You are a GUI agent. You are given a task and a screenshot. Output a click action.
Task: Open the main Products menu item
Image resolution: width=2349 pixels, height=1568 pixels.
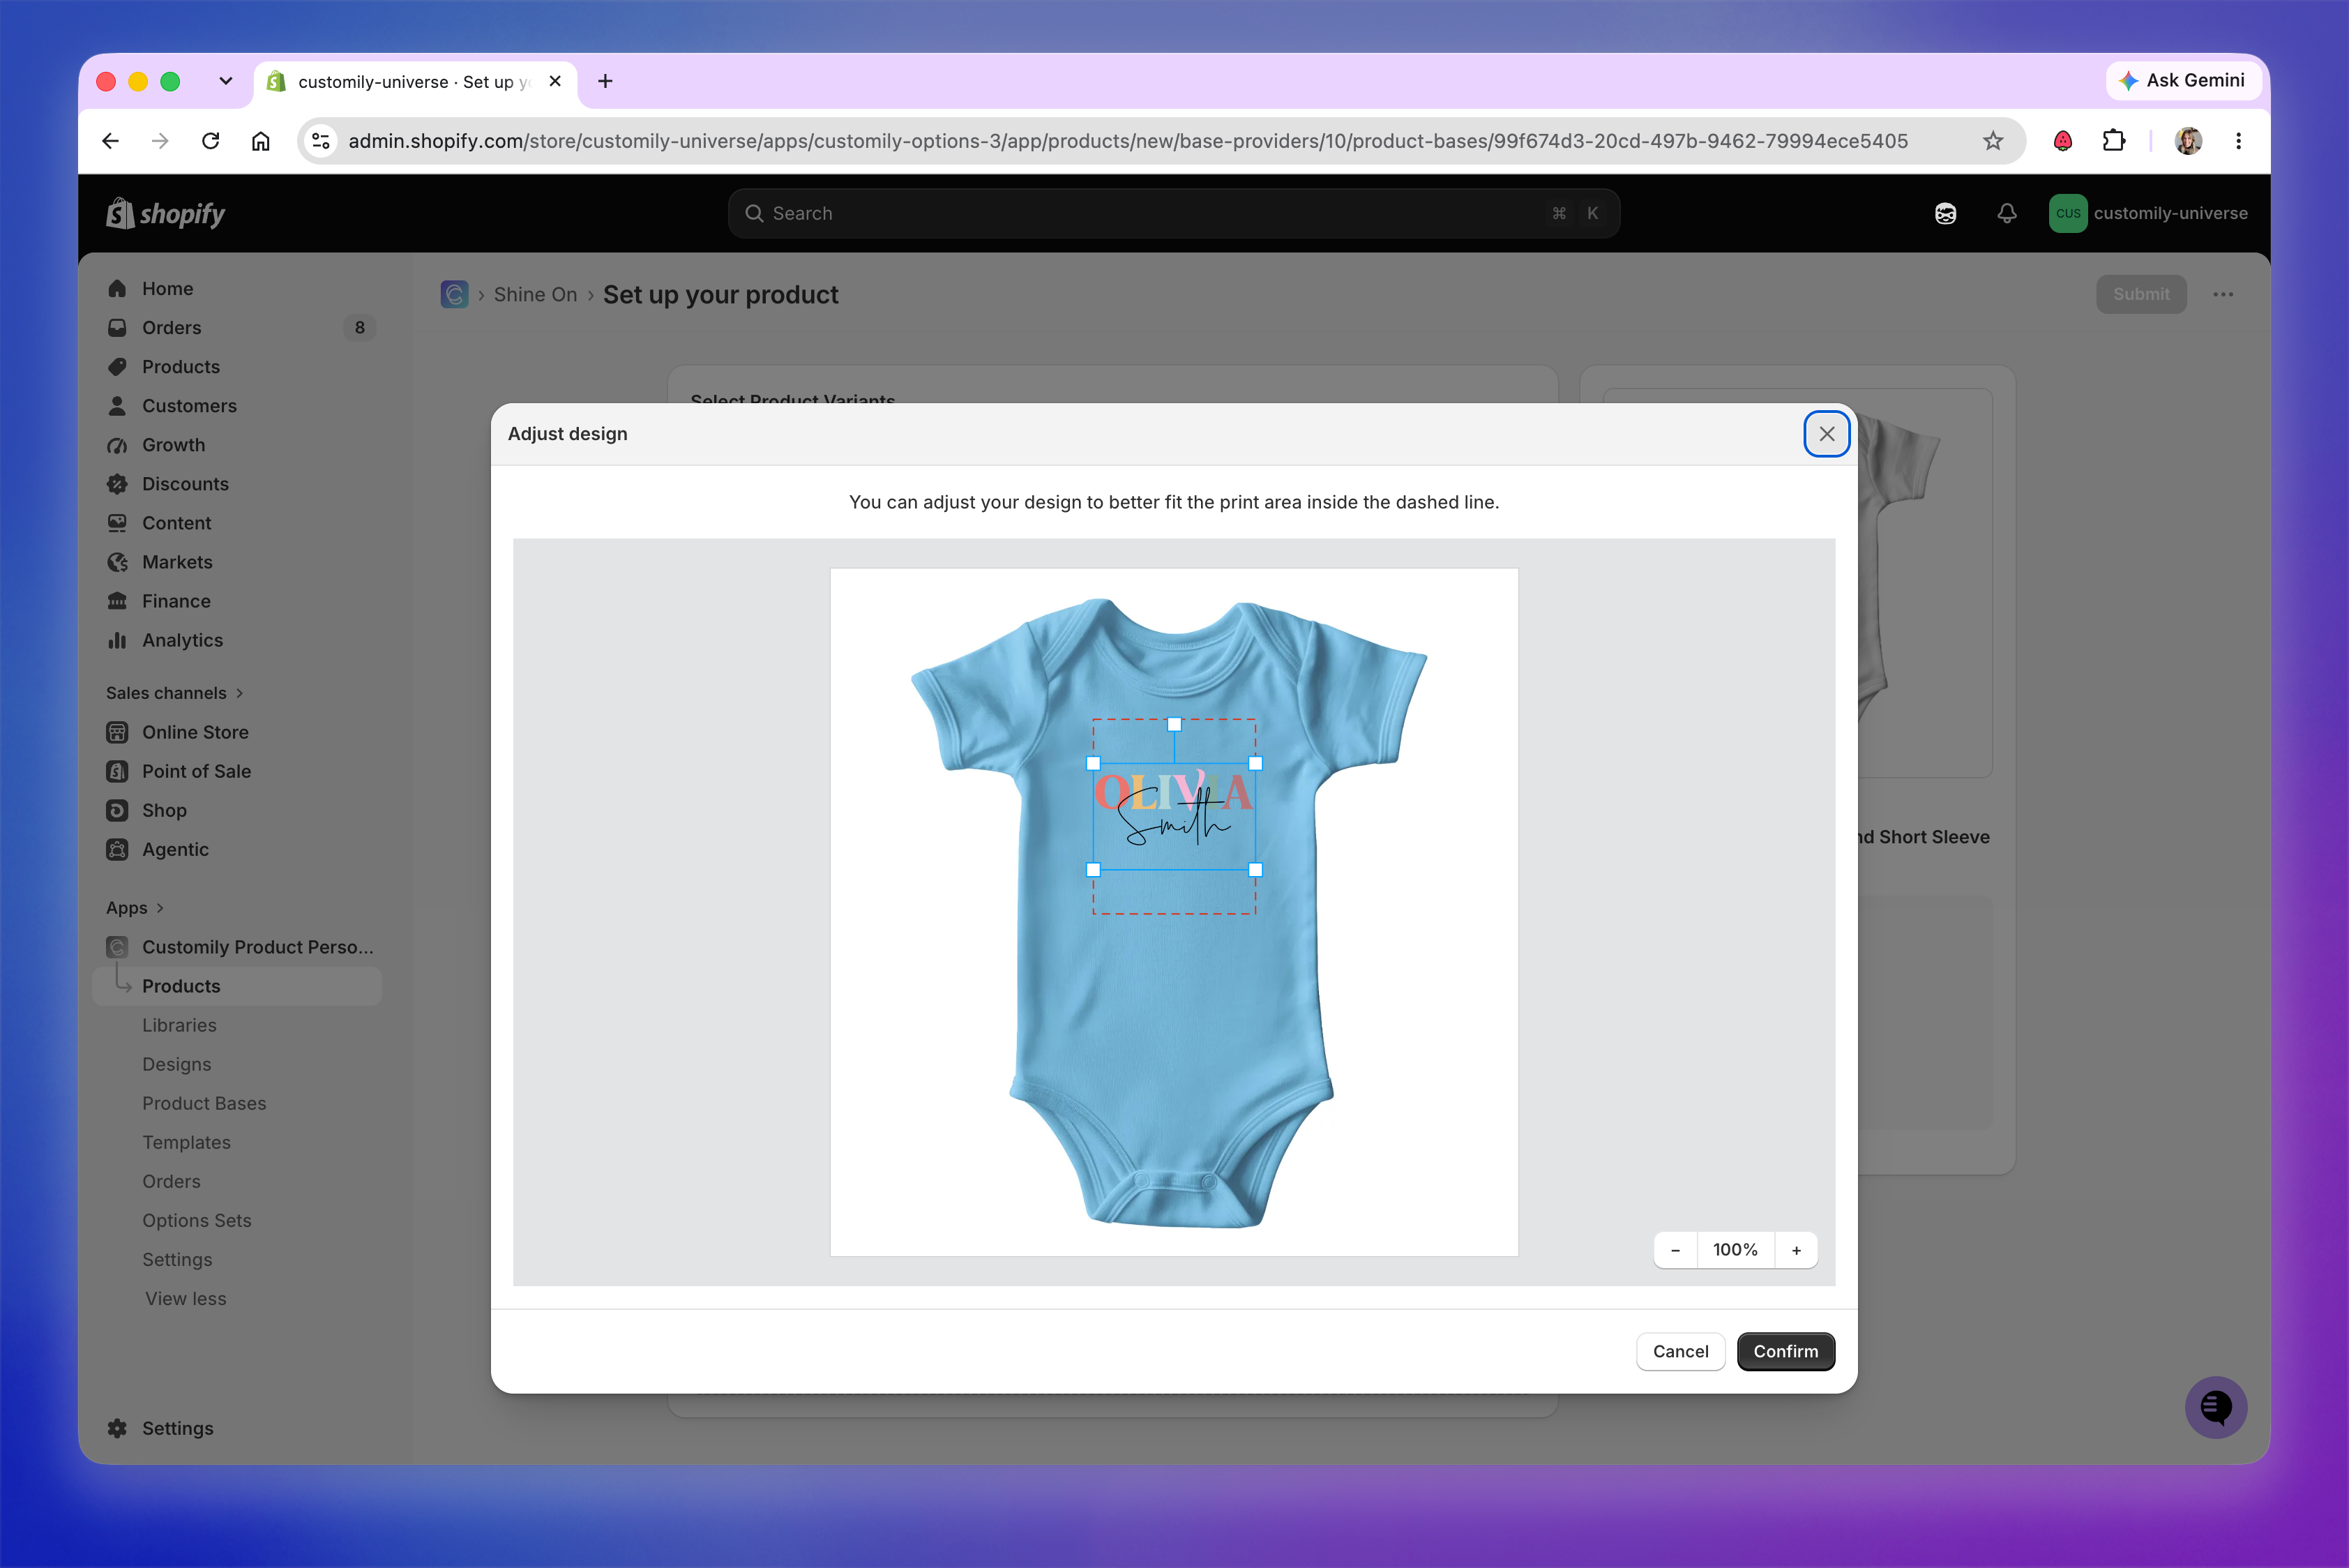pos(180,366)
